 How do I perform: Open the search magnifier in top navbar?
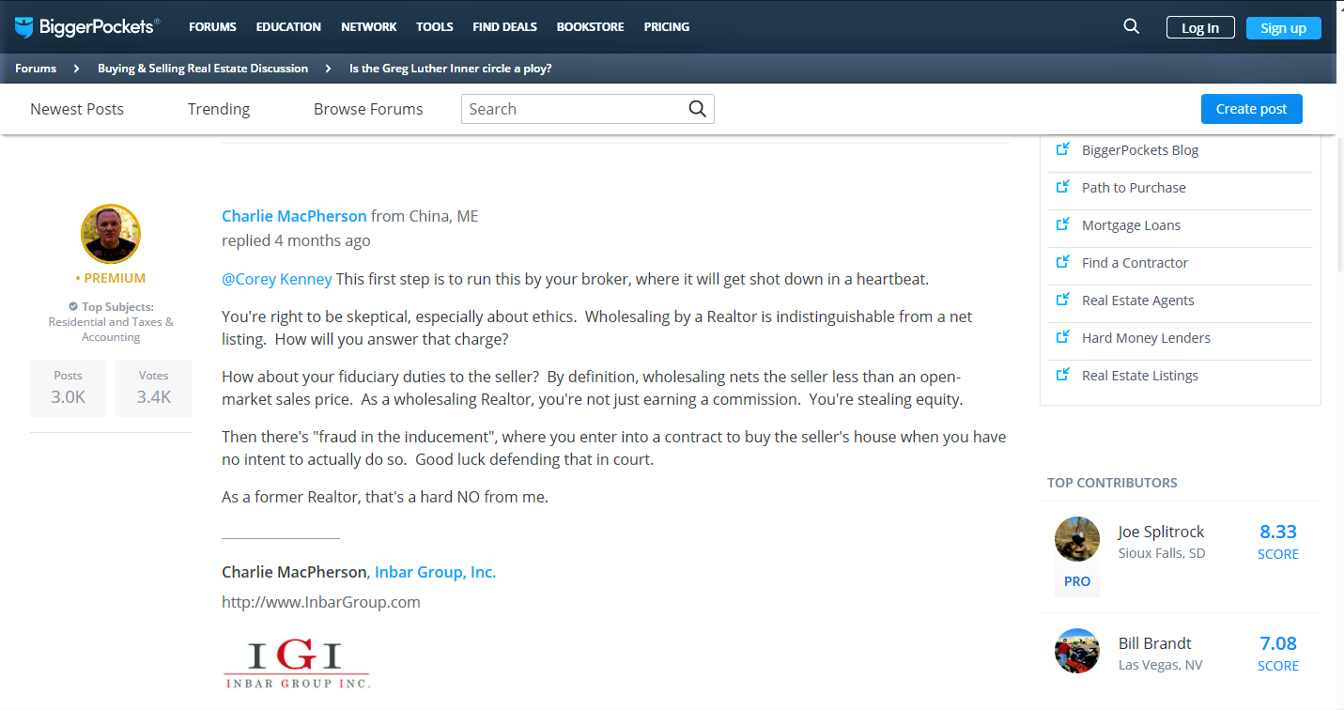tap(1131, 27)
